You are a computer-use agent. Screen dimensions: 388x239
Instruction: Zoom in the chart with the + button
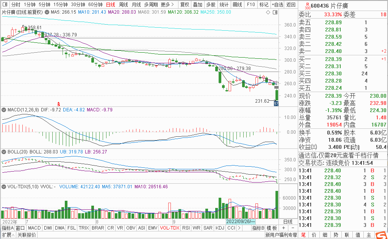283,228
